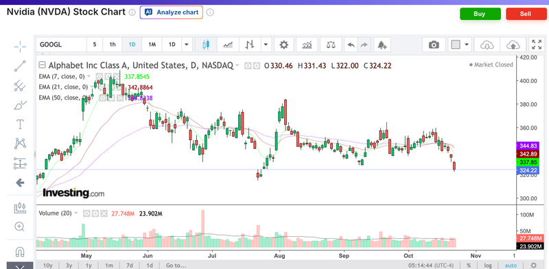This screenshot has width=549, height=269.
Task: Click the Analyze chart button
Action: point(171,12)
